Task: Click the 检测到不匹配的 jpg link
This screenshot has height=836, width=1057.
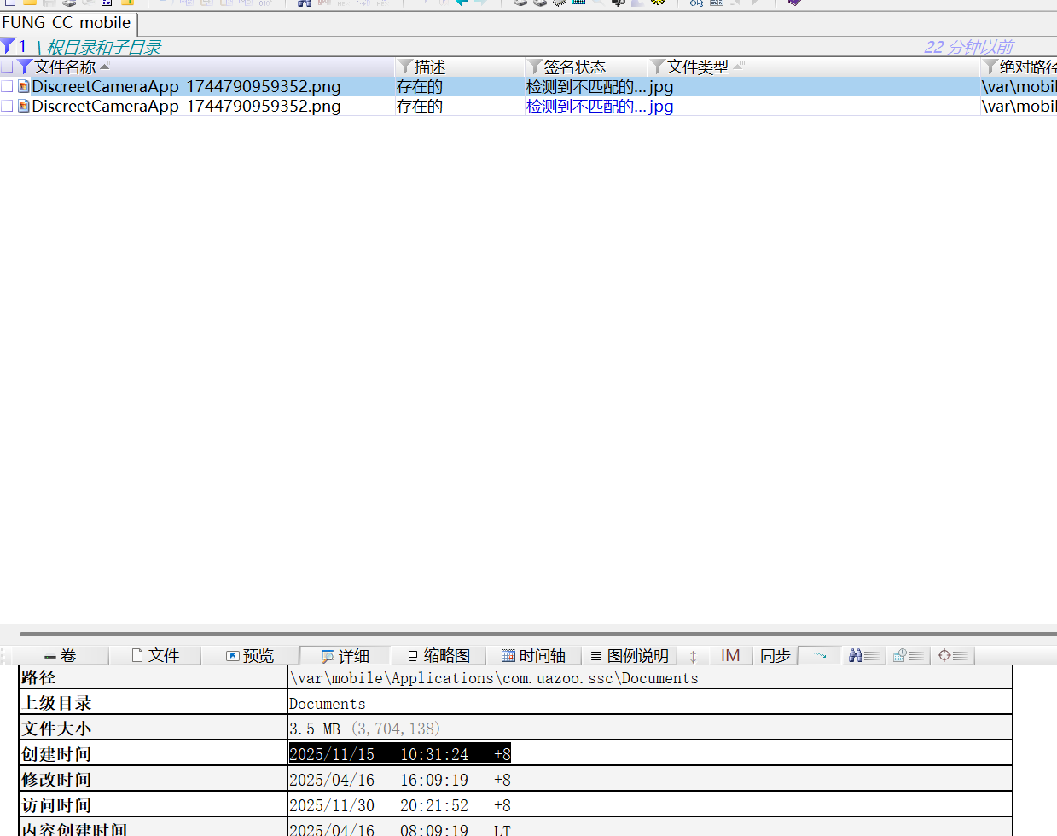Action: click(x=598, y=106)
